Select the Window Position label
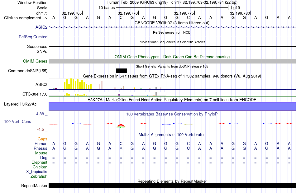Viewport: 296px width, 193px height. (x=32, y=2)
